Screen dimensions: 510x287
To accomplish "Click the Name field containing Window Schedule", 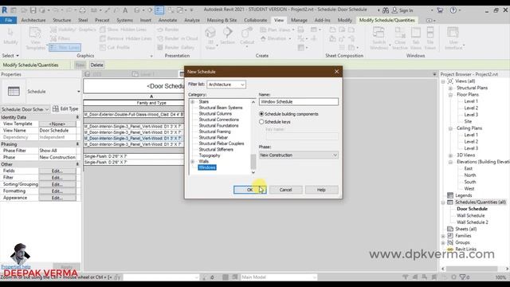I will (299, 102).
